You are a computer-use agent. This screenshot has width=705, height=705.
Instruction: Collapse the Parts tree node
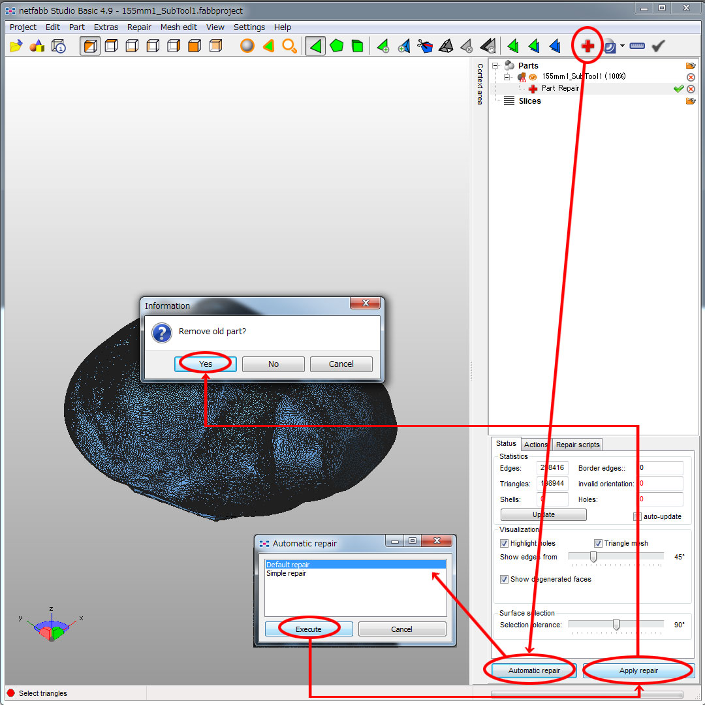[x=495, y=66]
